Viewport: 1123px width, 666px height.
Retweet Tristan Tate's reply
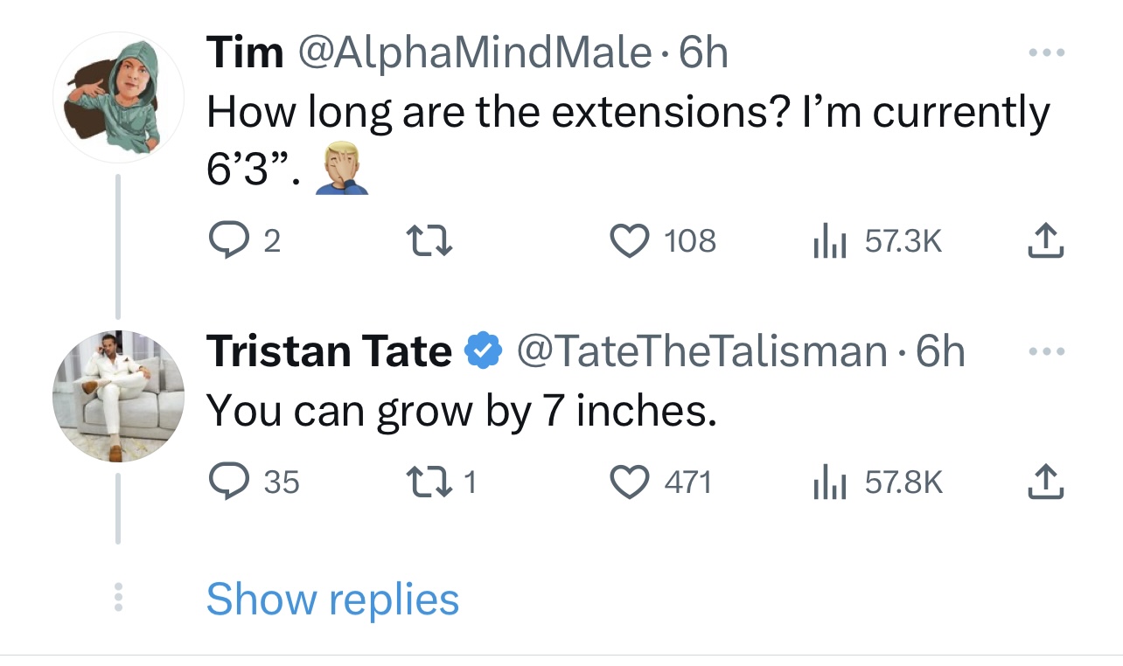click(430, 482)
